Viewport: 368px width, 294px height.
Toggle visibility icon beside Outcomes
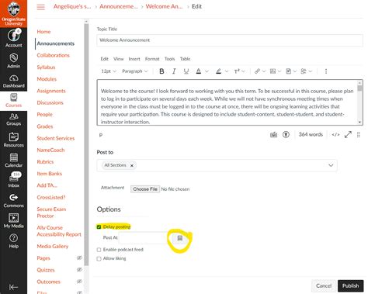(79, 282)
